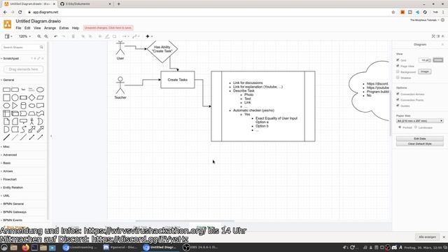Click the grid size 10 pt field

coord(425,60)
